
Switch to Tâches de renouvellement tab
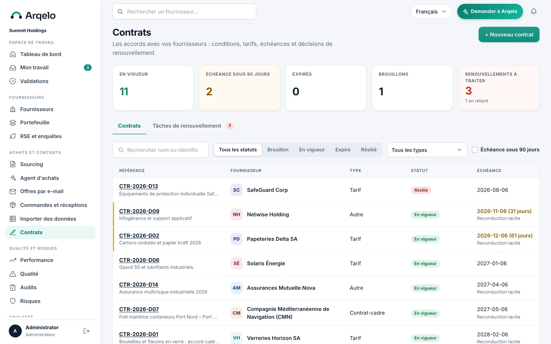tap(193, 126)
